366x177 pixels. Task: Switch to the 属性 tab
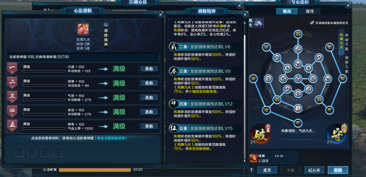pos(310,11)
